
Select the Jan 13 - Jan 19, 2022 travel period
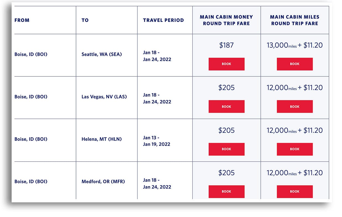(x=157, y=141)
